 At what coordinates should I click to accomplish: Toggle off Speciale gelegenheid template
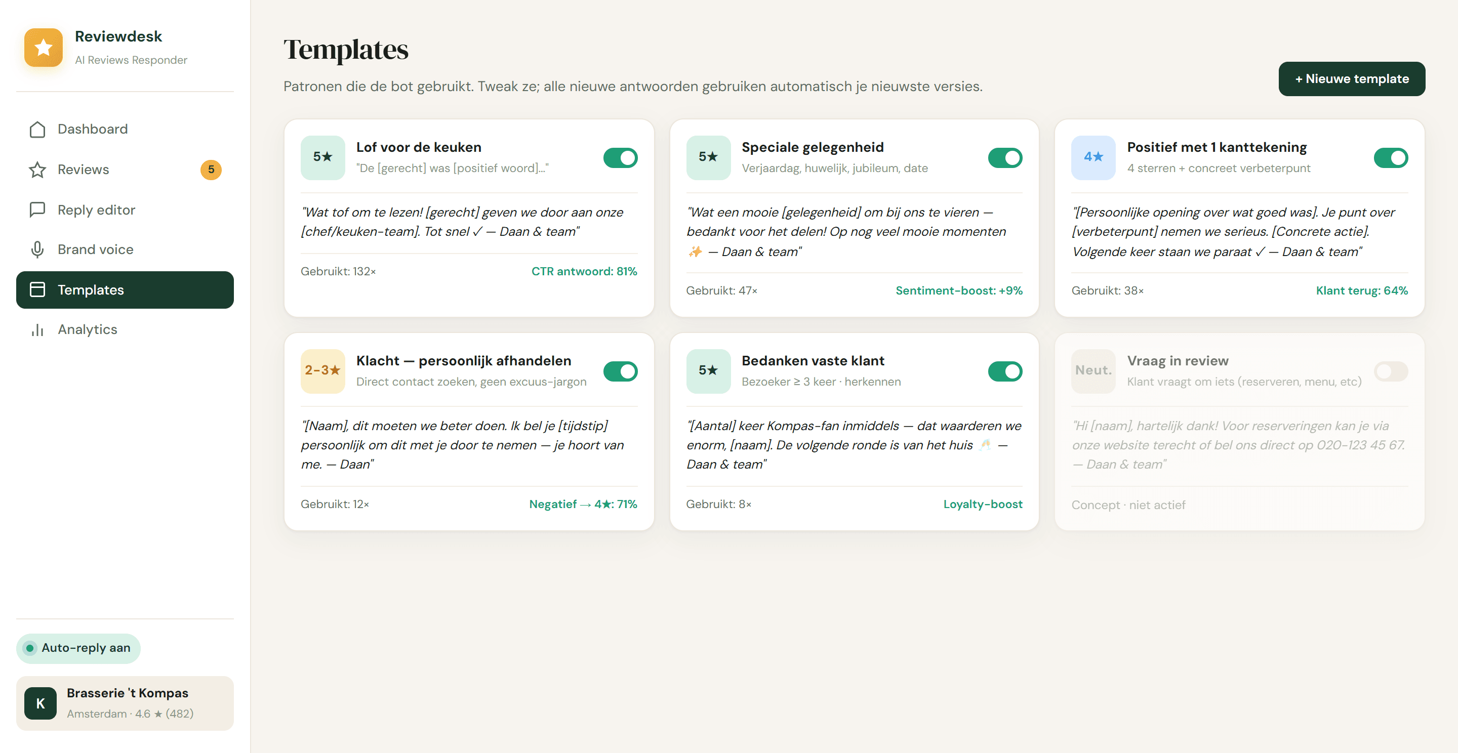point(1005,158)
